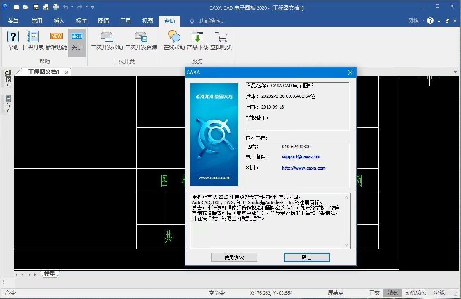461x299 pixels.
Task: Click the version text 2020SP0 20.0.0.6460
Action: [288, 96]
